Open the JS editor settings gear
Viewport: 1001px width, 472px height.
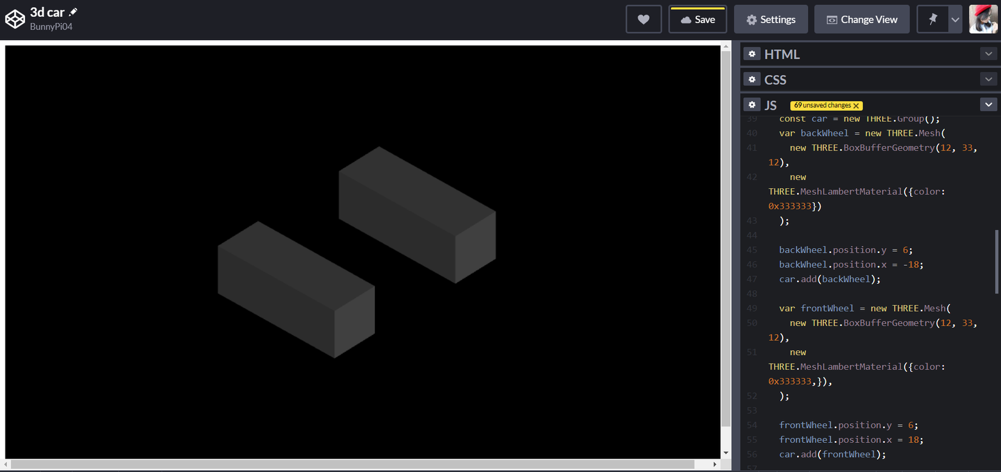[752, 105]
